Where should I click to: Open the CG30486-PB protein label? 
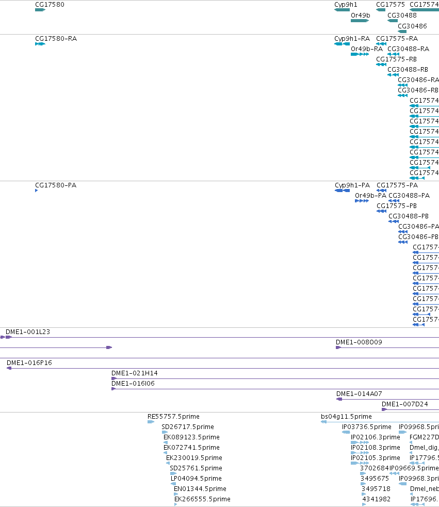pyautogui.click(x=418, y=237)
